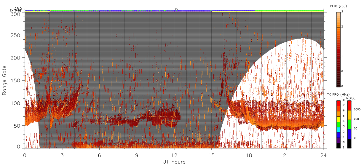Click x-axis tick label 12
The image size is (364, 168).
click(174, 155)
